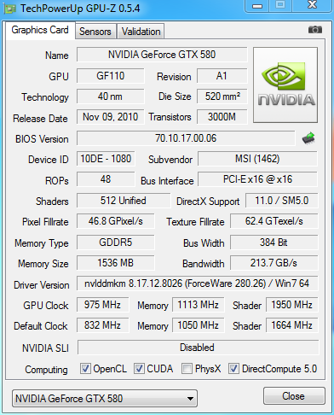This screenshot has height=415, width=334.
Task: Toggle the OpenCL checkbox
Action: pos(85,369)
